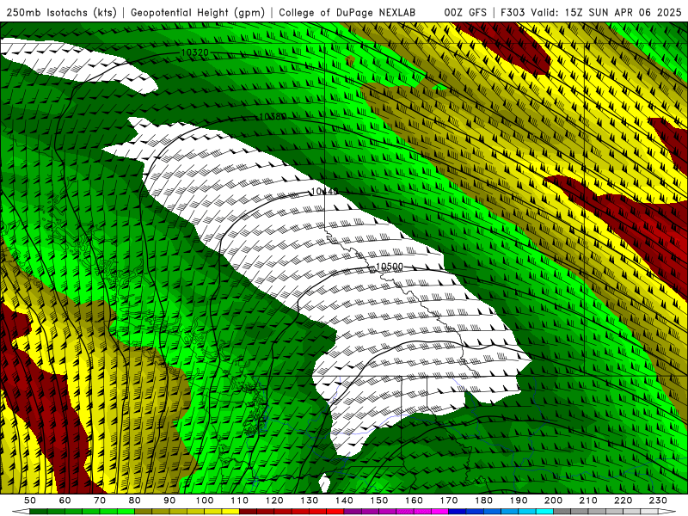The width and height of the screenshot is (688, 516).
Task: Click the "00Z GFS" model run label
Action: (x=465, y=12)
